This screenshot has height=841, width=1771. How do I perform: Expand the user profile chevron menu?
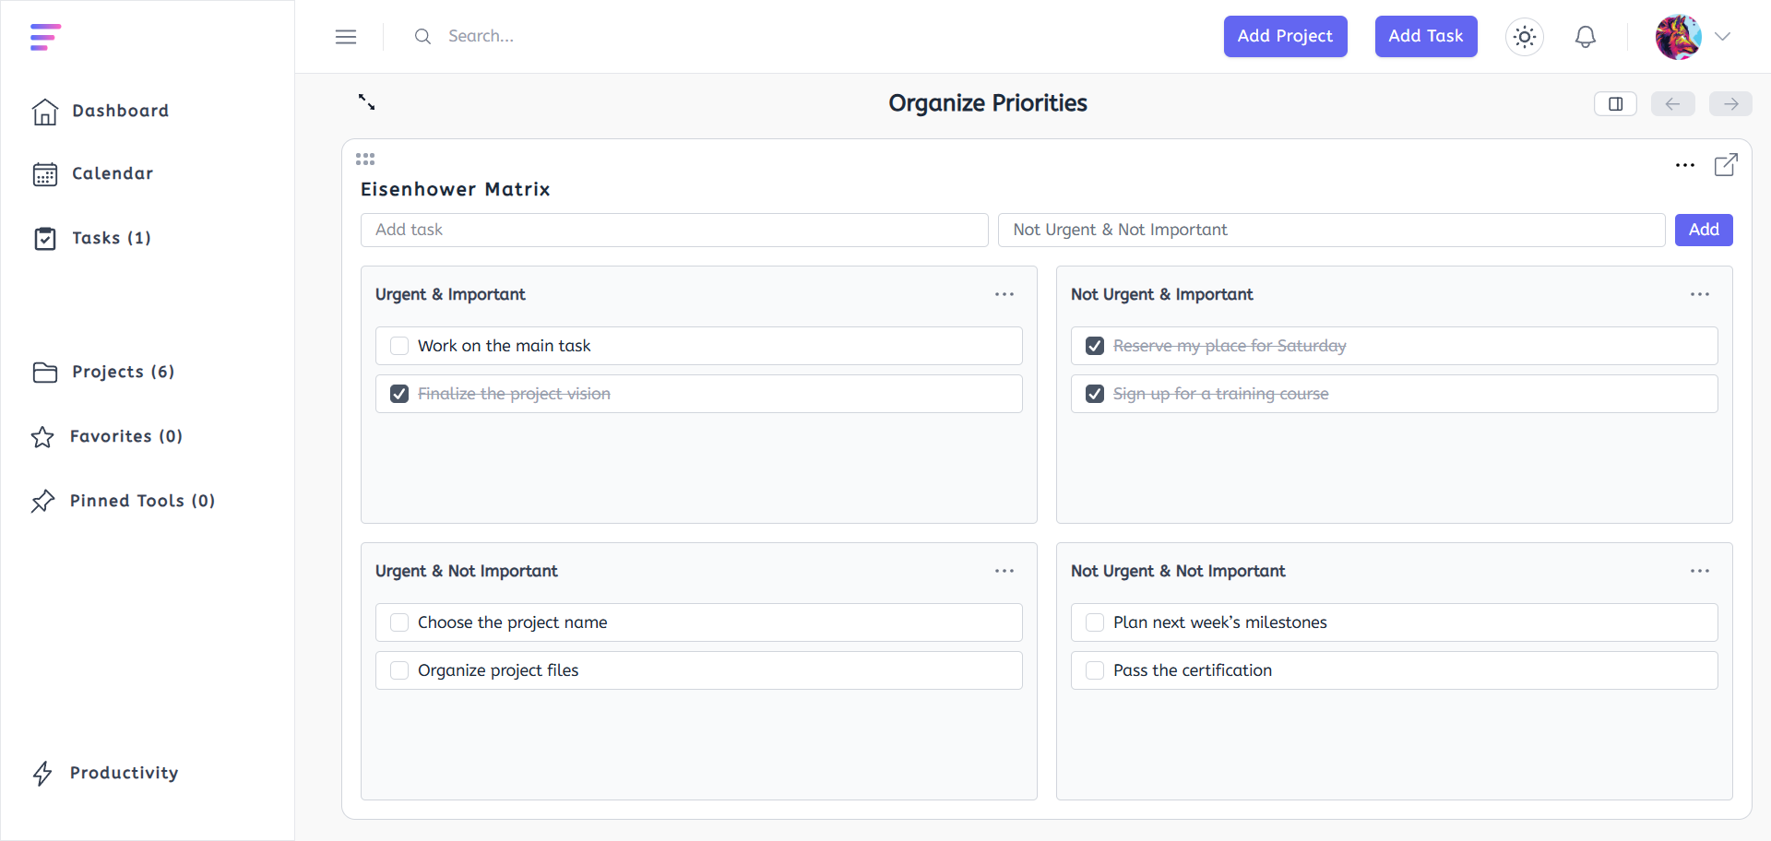[x=1722, y=37]
